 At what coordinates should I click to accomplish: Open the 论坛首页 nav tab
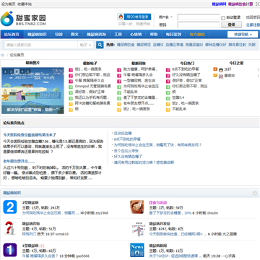(12, 35)
